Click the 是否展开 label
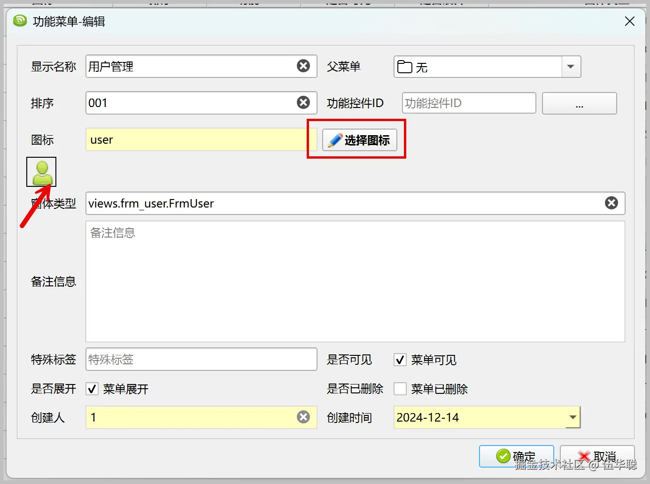650x484 pixels. [x=54, y=389]
